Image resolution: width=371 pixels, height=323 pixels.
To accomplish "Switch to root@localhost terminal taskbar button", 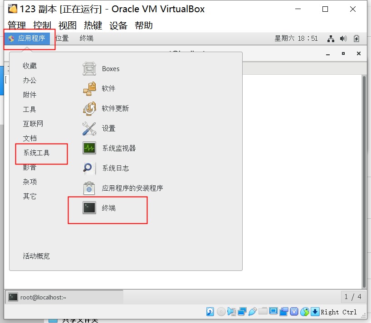I will 64,297.
